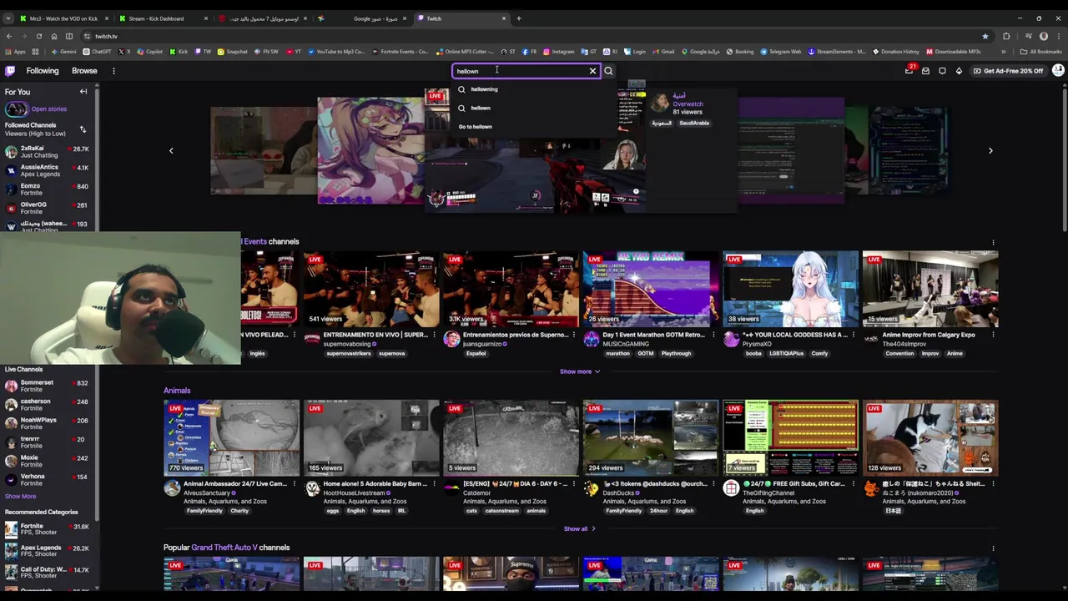This screenshot has height=601, width=1068.
Task: Click the featured carousel stream video
Action: [x=534, y=150]
